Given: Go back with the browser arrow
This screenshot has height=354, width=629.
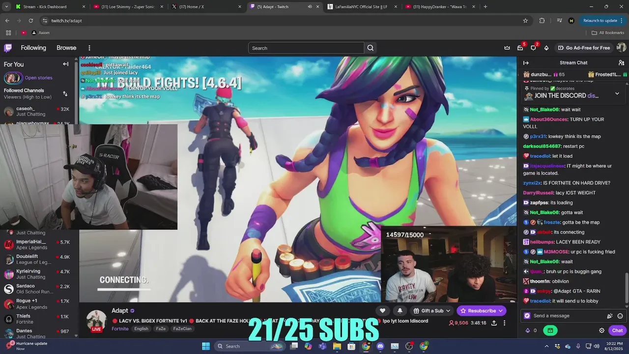Looking at the screenshot, I should point(7,21).
